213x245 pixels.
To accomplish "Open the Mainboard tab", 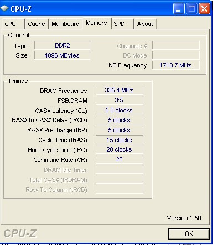I will [65, 24].
